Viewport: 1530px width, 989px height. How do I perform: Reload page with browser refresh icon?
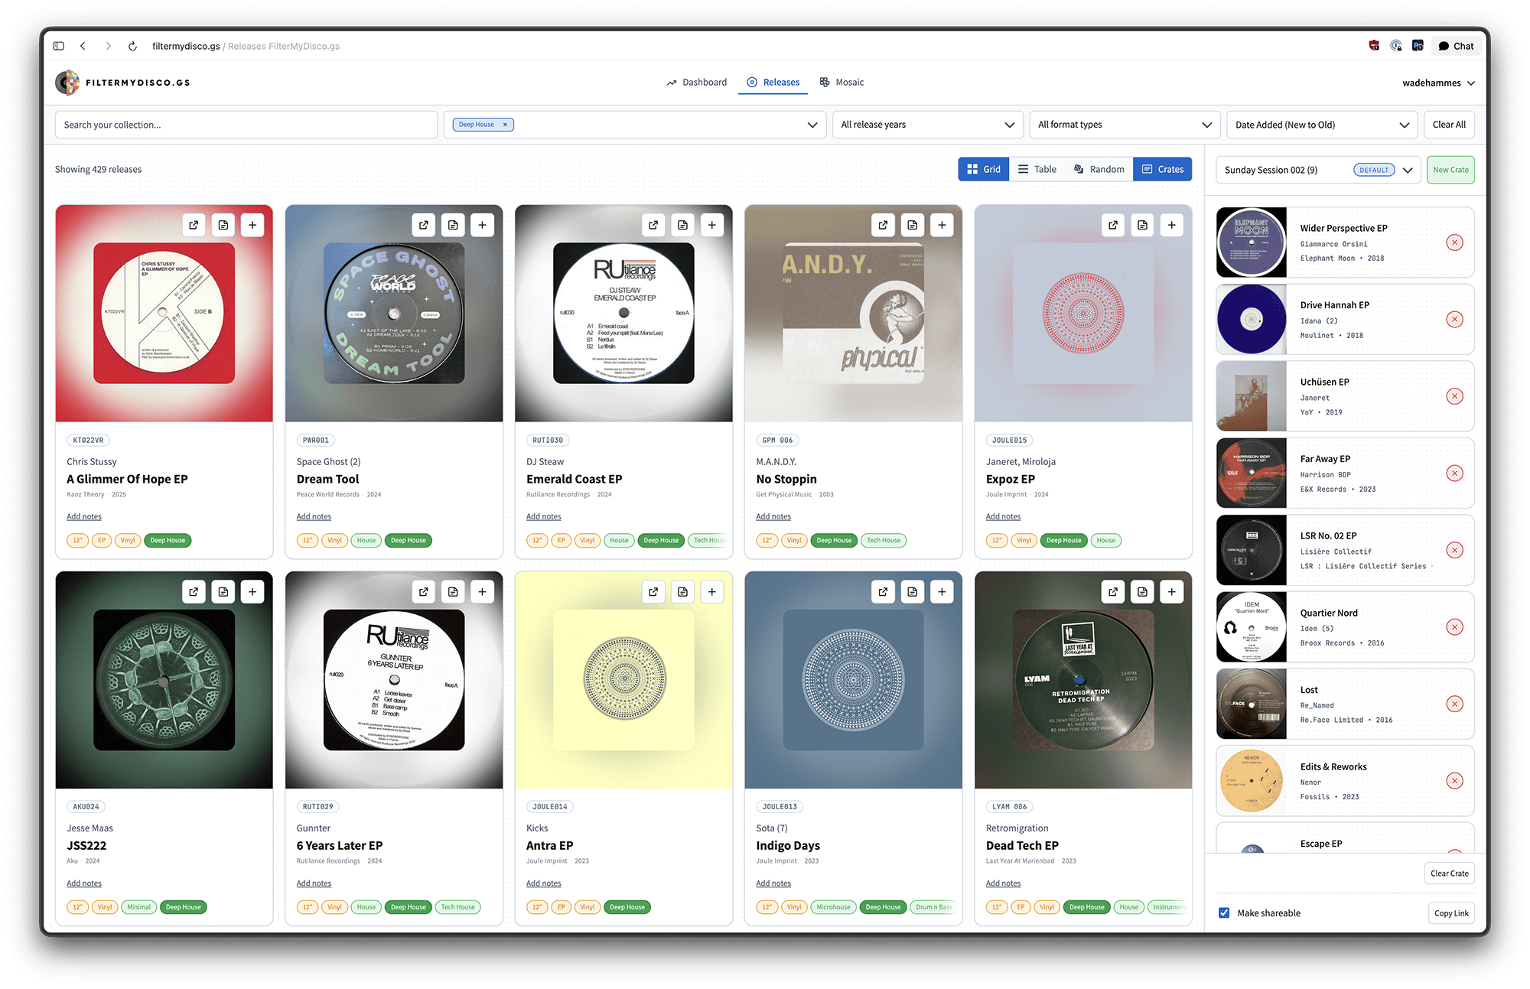pyautogui.click(x=132, y=46)
